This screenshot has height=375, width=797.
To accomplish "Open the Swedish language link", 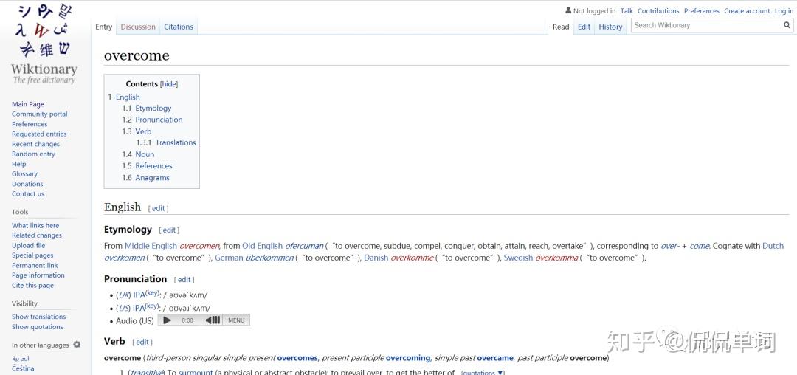I will point(519,258).
